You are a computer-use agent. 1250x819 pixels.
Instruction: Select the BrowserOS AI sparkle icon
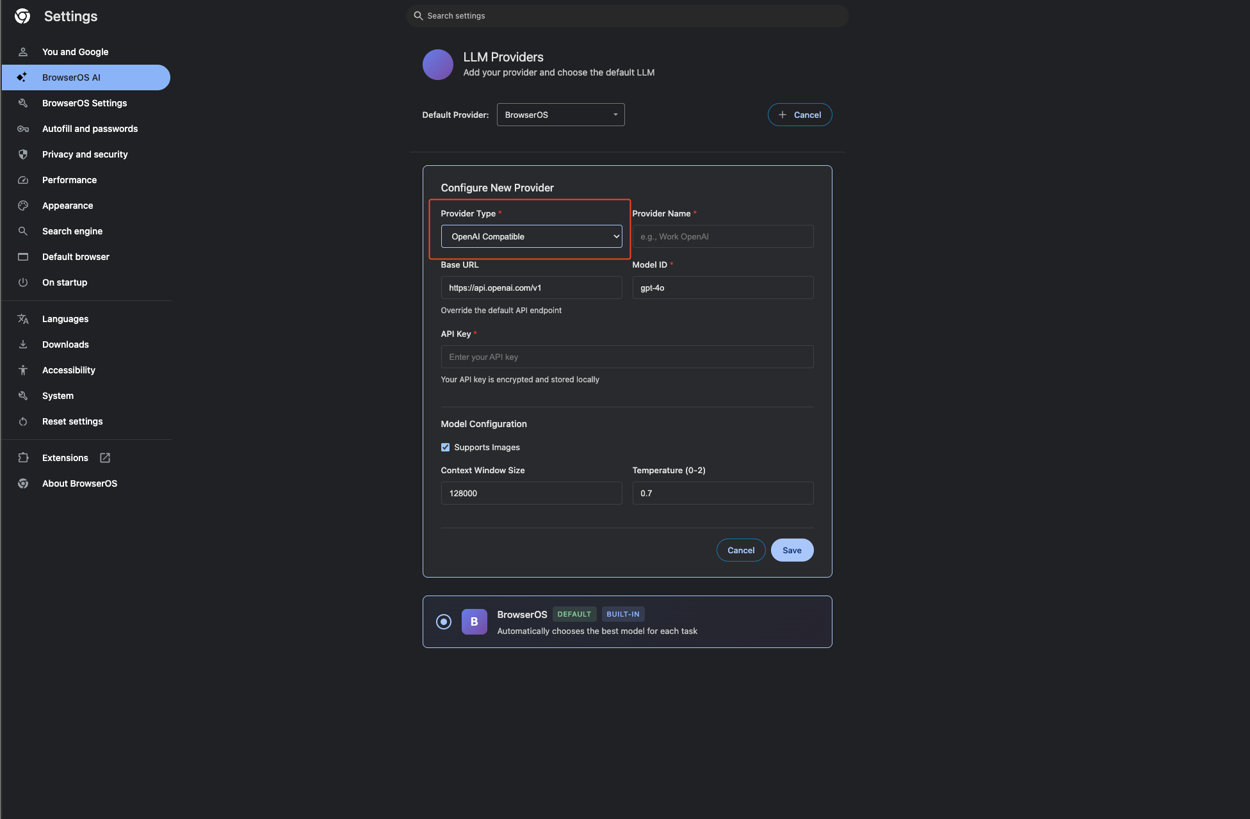click(22, 77)
